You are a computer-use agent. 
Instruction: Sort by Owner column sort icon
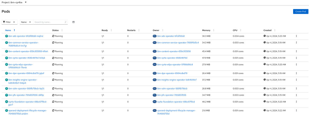[x=163, y=30]
